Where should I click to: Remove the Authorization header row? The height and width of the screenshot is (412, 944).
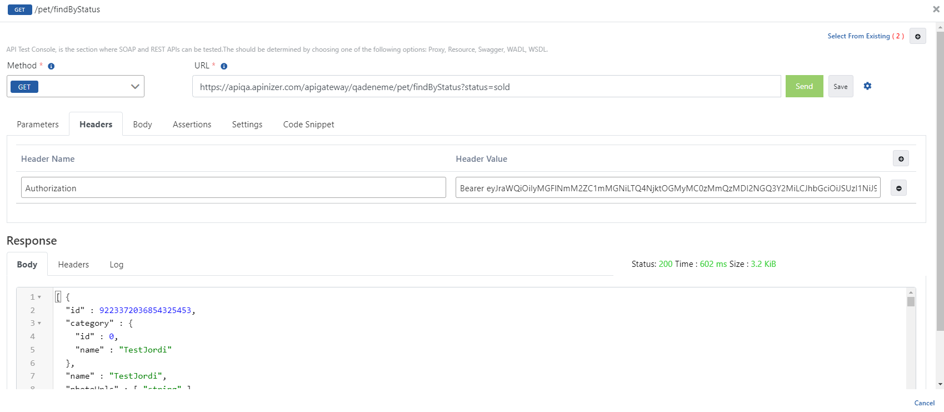coord(898,188)
